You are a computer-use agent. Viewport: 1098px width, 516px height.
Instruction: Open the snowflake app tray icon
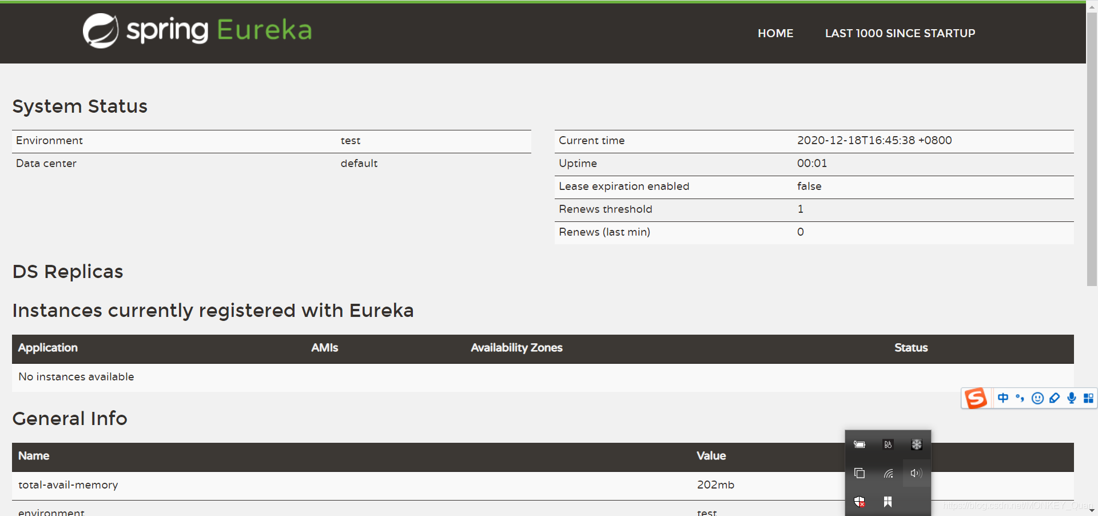917,444
